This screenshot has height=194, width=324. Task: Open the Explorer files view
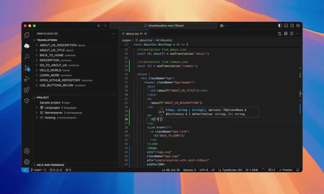pos(27,35)
